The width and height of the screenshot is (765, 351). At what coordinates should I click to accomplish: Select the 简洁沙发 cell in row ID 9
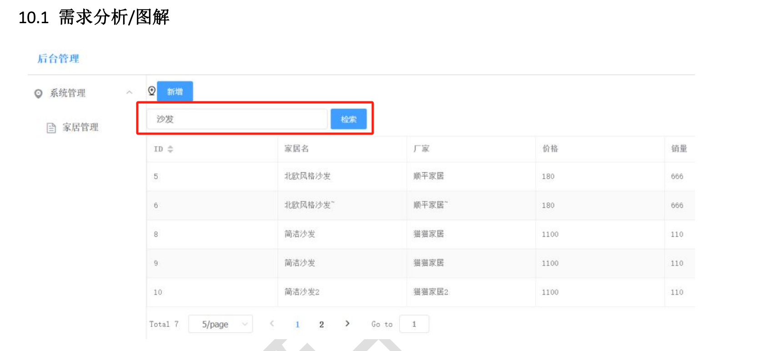coord(300,263)
